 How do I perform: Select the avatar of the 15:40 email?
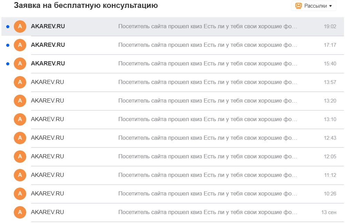coord(20,63)
